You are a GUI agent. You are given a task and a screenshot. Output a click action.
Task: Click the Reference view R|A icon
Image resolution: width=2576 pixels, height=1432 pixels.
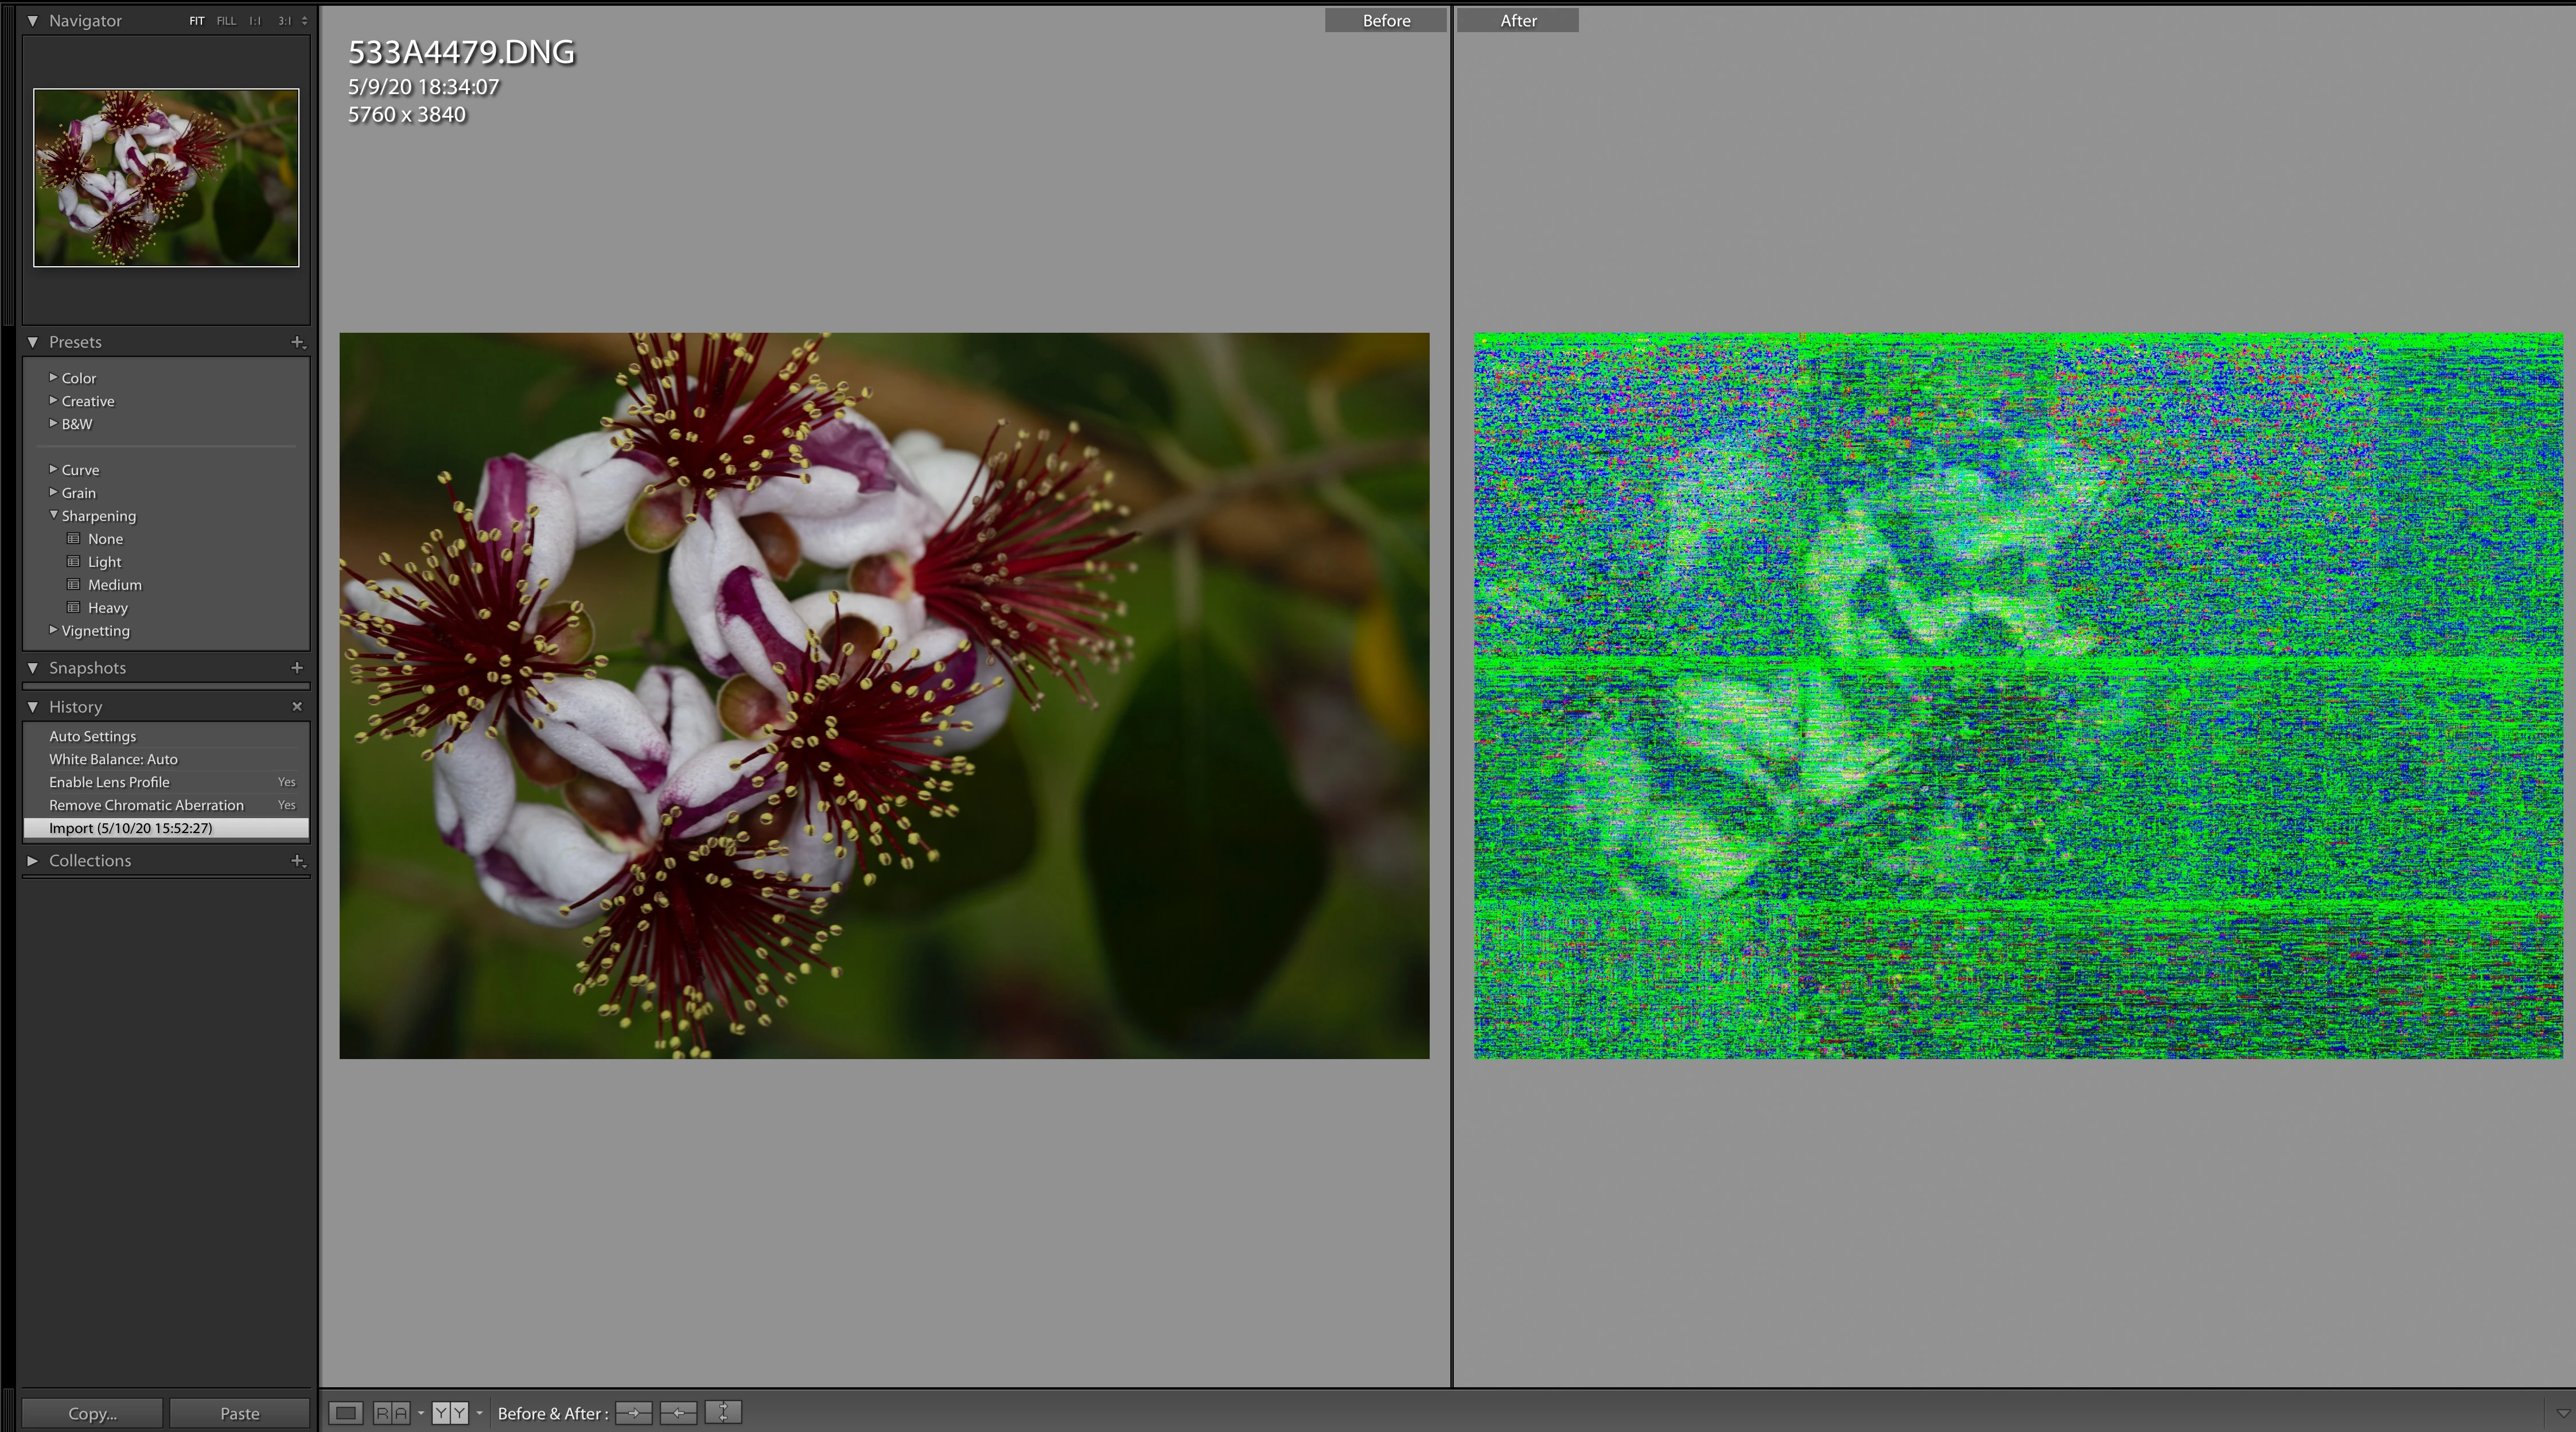[x=391, y=1413]
